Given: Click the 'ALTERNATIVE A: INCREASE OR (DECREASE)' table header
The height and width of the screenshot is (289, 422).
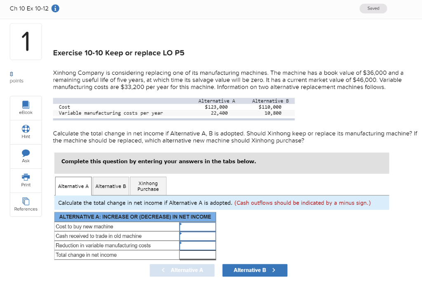Looking at the screenshot, I should point(135,217).
